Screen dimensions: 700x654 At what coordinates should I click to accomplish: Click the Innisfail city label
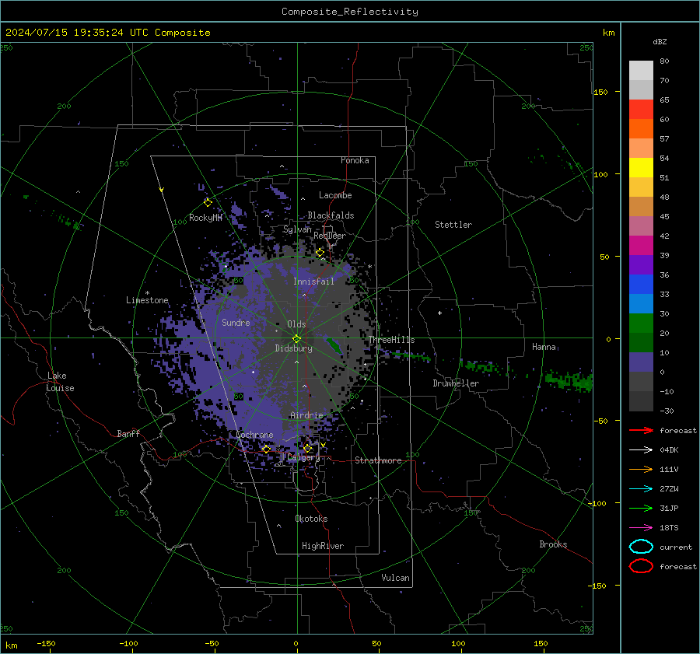tap(313, 282)
